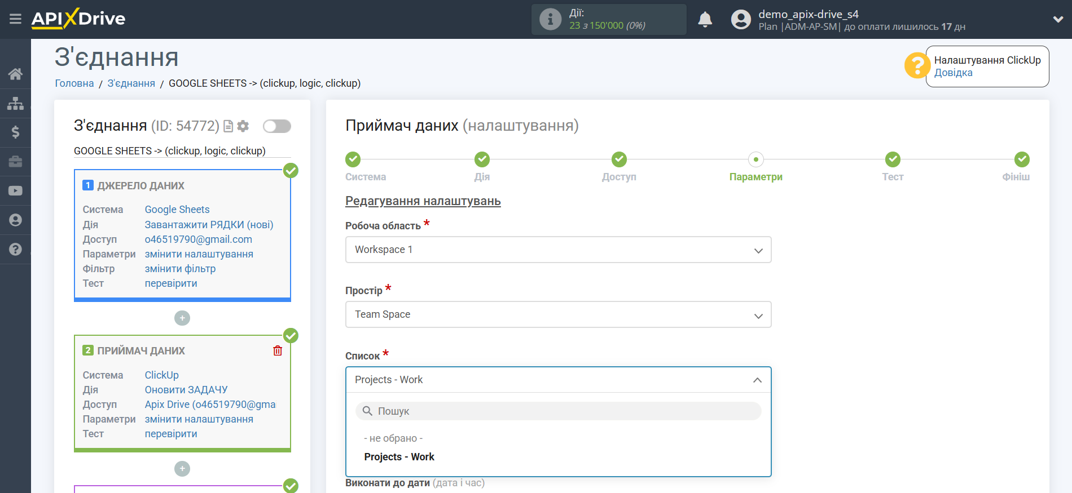Expand the account menu chevron
The width and height of the screenshot is (1072, 493).
click(1058, 19)
